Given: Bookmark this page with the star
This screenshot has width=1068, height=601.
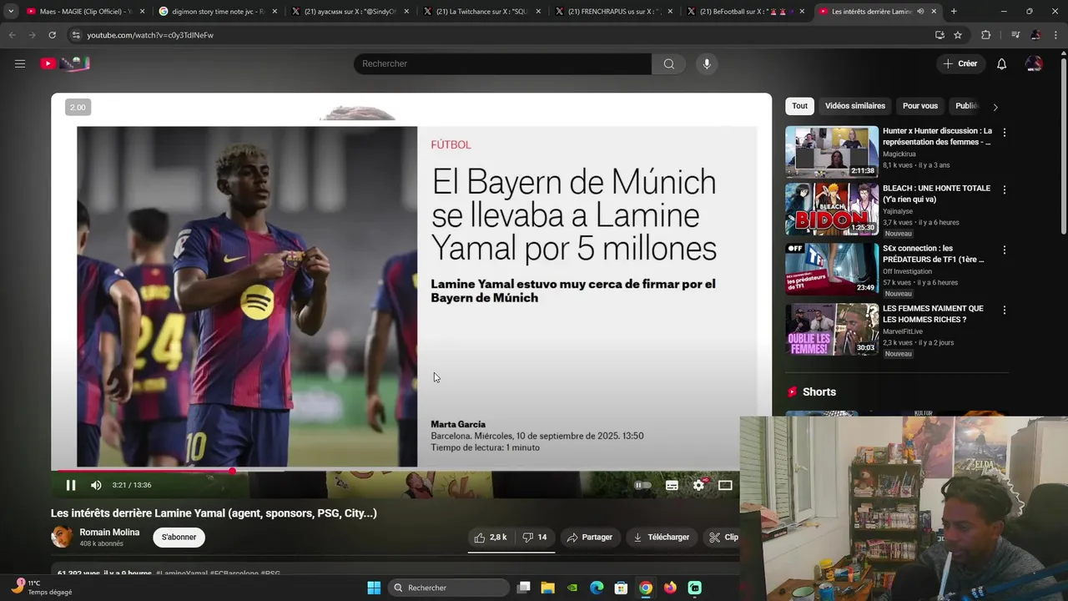Looking at the screenshot, I should [958, 35].
